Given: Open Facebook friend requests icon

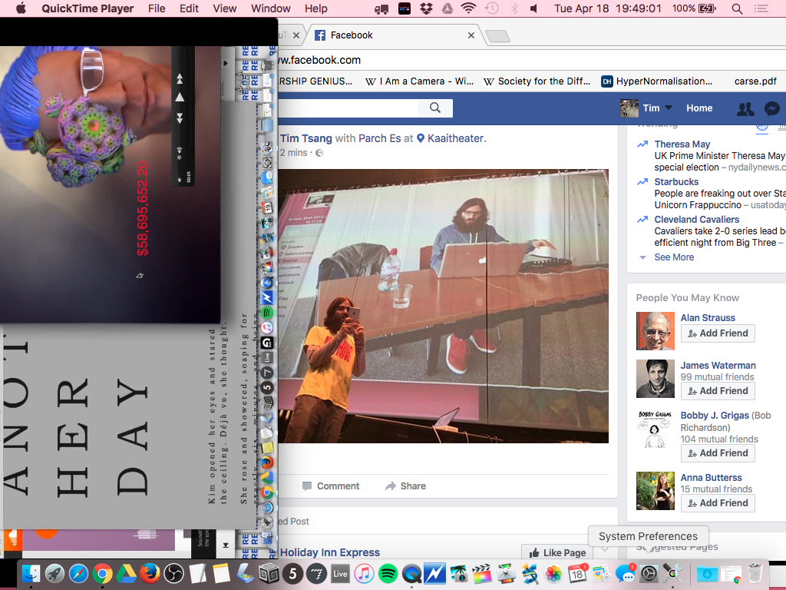Looking at the screenshot, I should pos(745,108).
